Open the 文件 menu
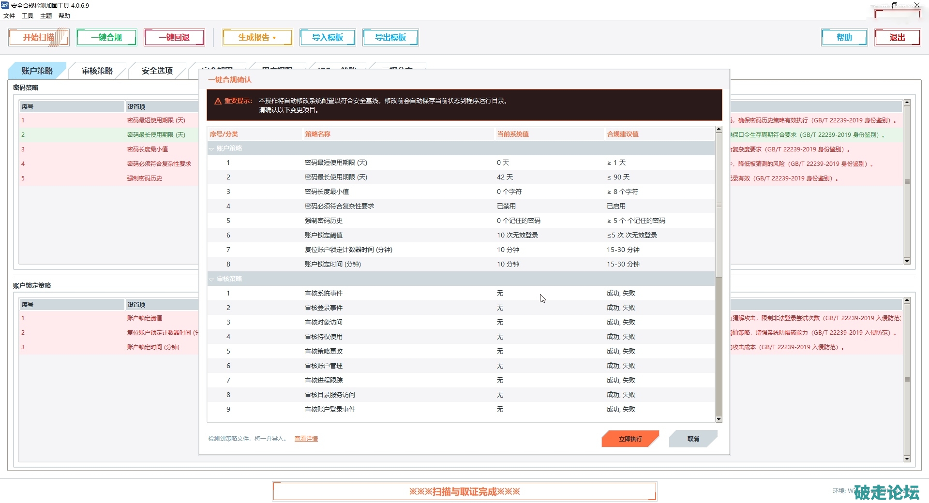 pyautogui.click(x=9, y=16)
